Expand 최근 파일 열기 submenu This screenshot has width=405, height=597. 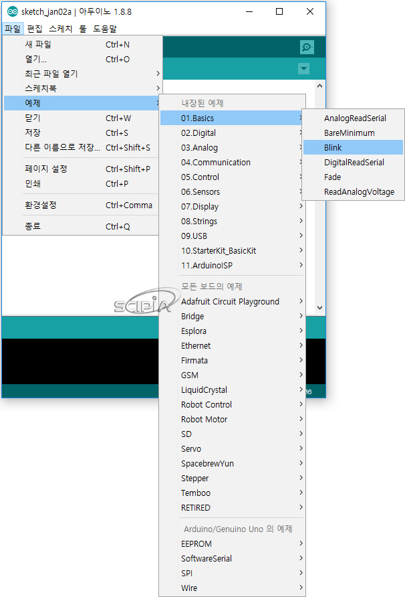[x=82, y=74]
